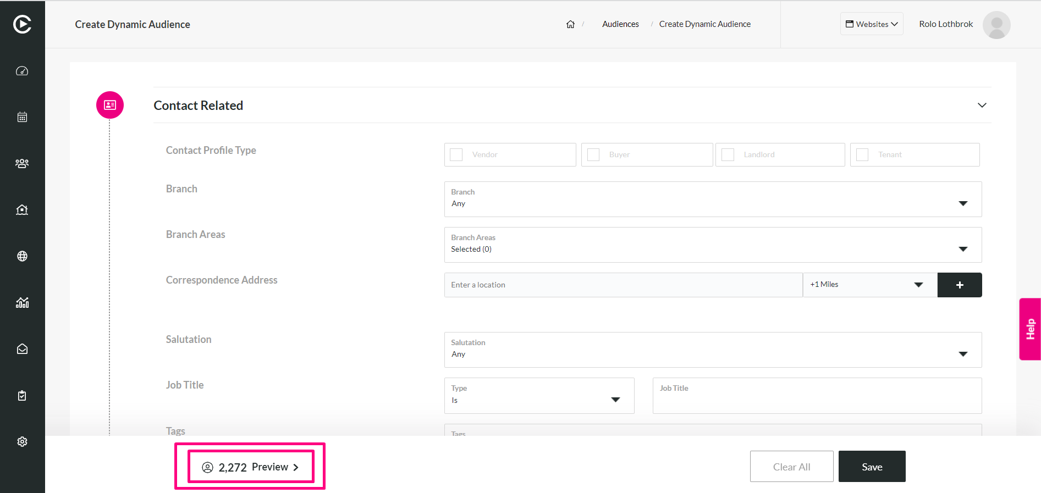Open the dashboard gauge icon in sidebar

click(22, 71)
